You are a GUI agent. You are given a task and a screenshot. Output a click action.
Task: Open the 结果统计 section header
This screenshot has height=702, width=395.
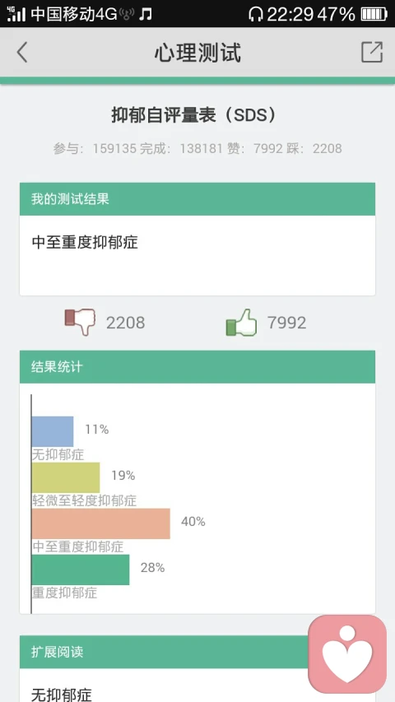coord(197,367)
